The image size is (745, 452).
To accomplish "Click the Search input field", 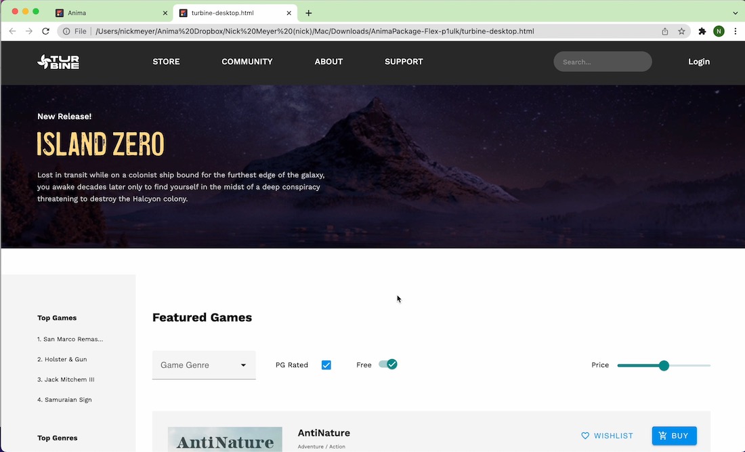I will (x=603, y=62).
